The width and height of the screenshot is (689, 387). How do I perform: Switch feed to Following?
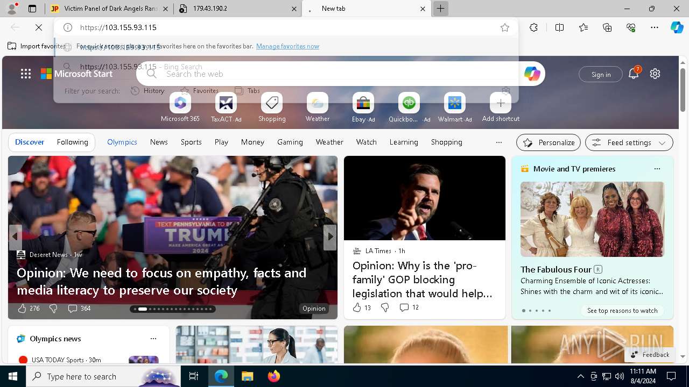pos(72,142)
